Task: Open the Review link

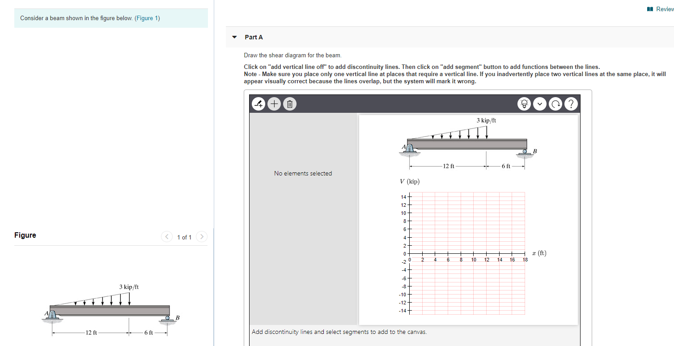Action: [x=661, y=9]
